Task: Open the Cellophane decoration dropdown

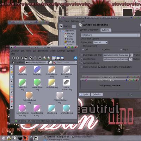Action: pos(110,35)
